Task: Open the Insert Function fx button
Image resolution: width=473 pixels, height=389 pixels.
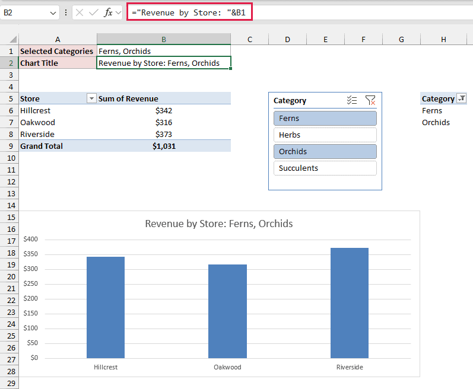Action: tap(107, 12)
